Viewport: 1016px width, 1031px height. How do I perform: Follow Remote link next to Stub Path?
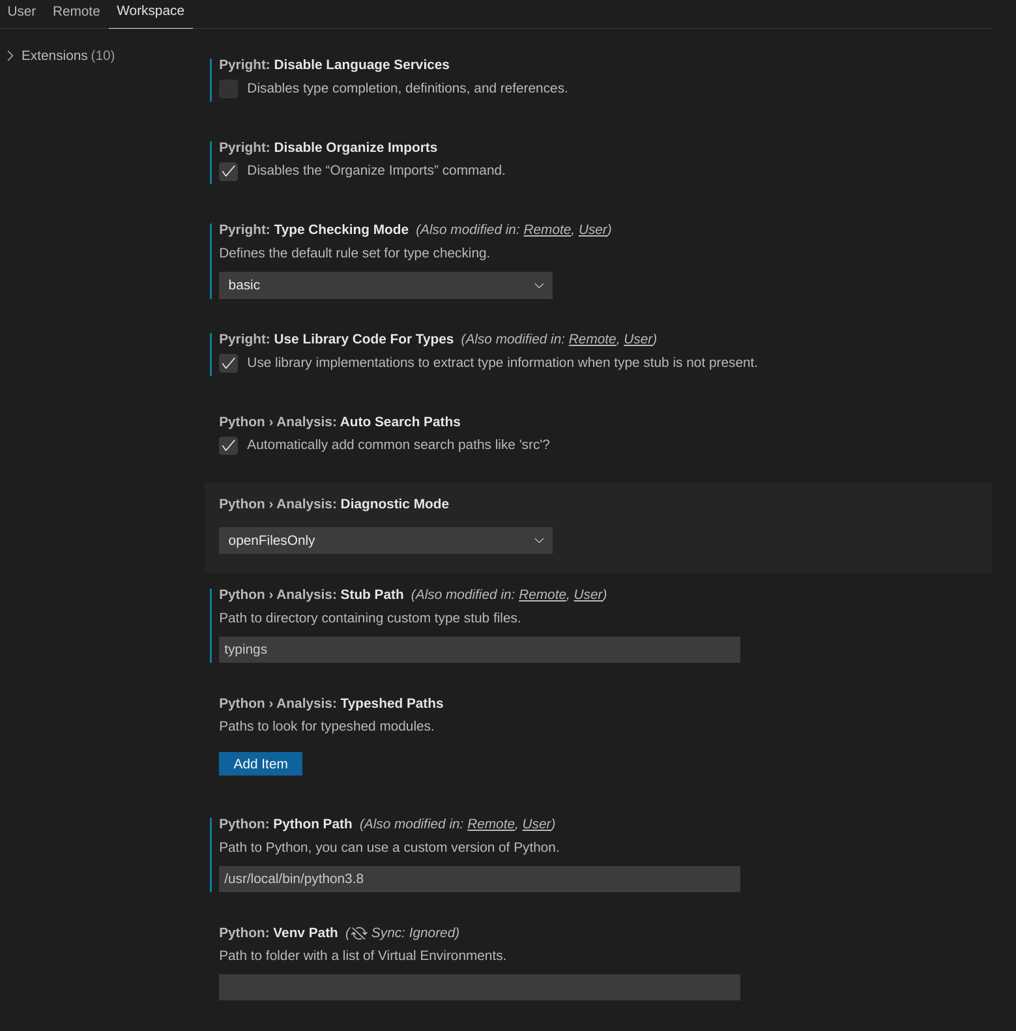542,594
